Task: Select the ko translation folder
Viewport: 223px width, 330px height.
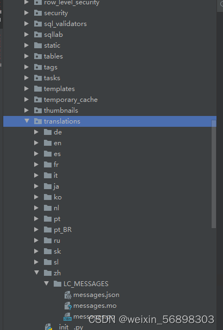Action: point(58,197)
